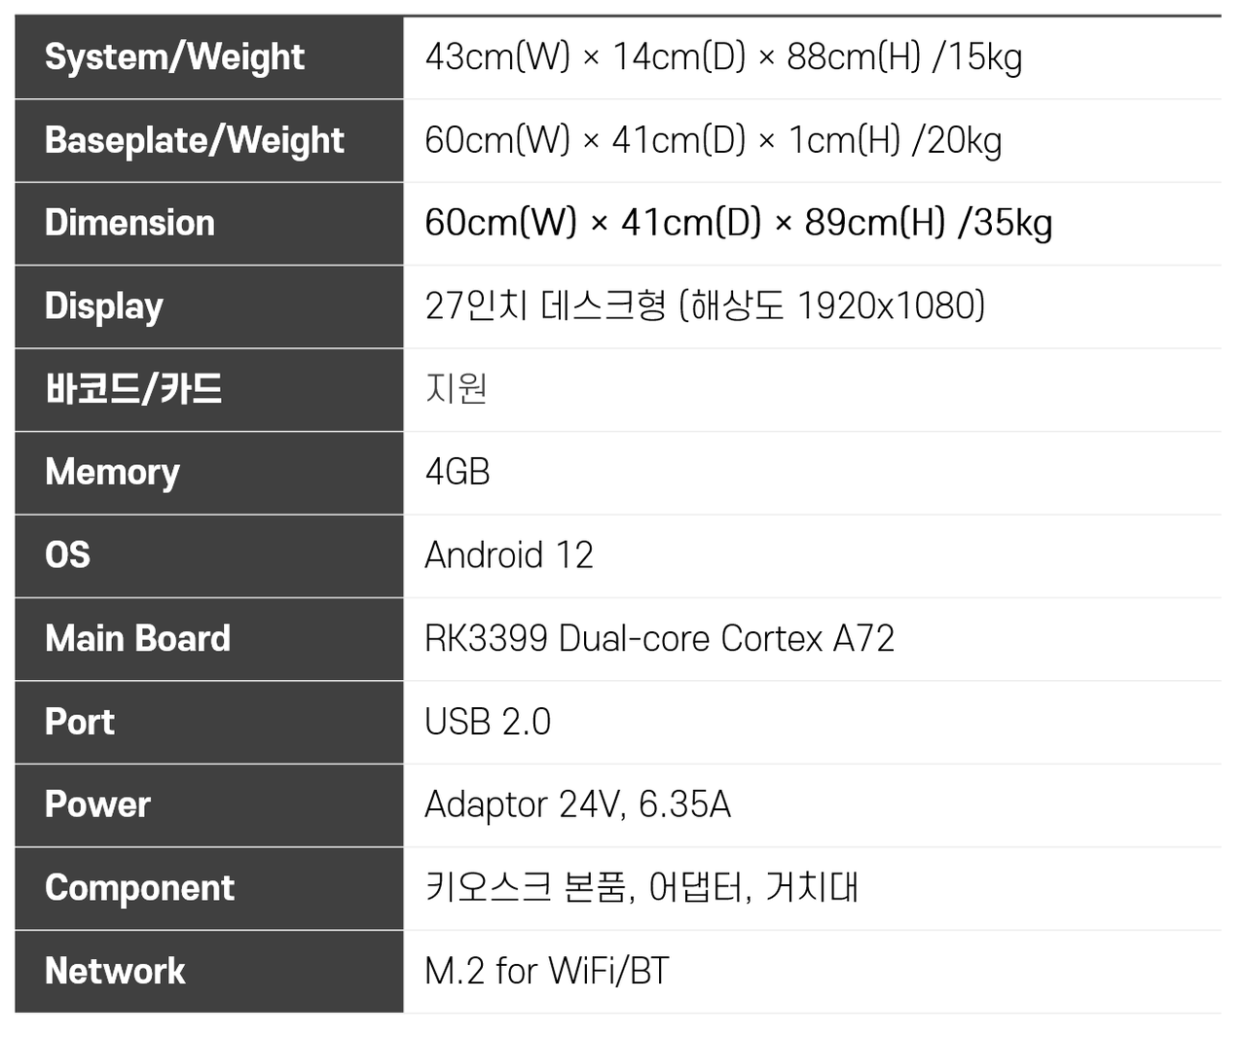Click the System/Weight header cell
The height and width of the screenshot is (1037, 1246).
click(x=175, y=57)
